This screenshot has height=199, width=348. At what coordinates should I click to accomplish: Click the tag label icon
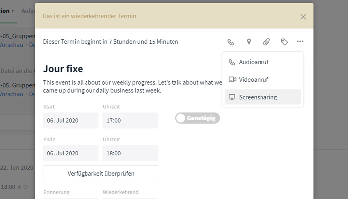pyautogui.click(x=284, y=42)
